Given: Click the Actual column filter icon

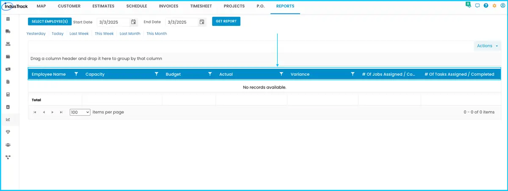Looking at the screenshot, I should coord(282,74).
